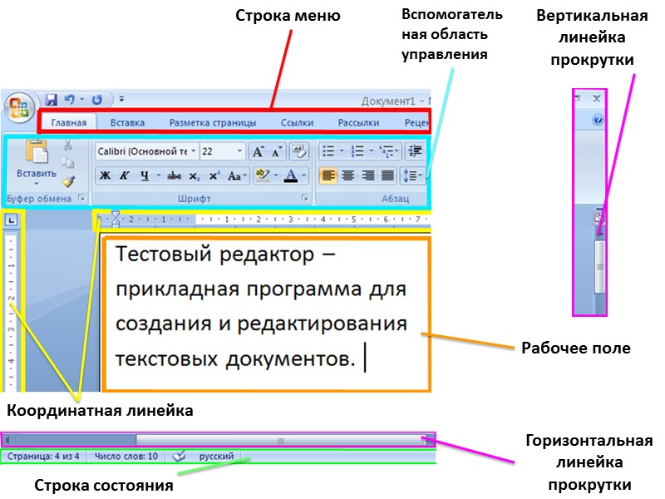665x499 pixels.
Task: Click the decrease indent icon
Action: coord(414,151)
